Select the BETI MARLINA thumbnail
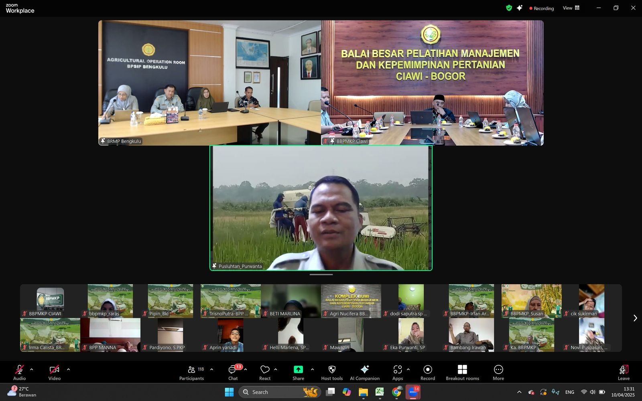The height and width of the screenshot is (401, 642). point(291,301)
